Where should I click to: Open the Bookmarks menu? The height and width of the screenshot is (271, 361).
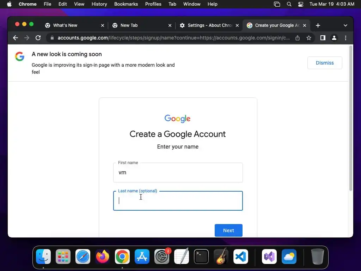point(126,4)
